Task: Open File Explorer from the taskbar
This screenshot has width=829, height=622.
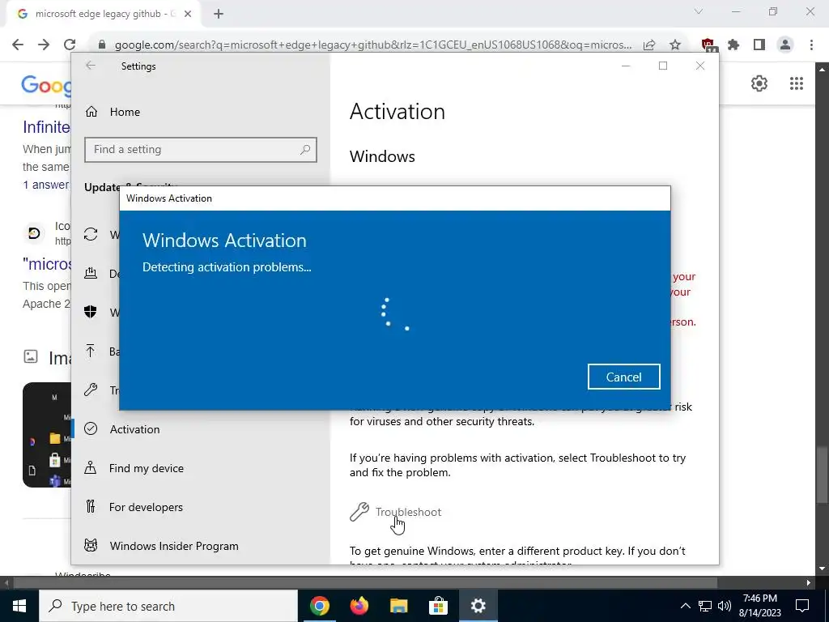Action: 398,606
